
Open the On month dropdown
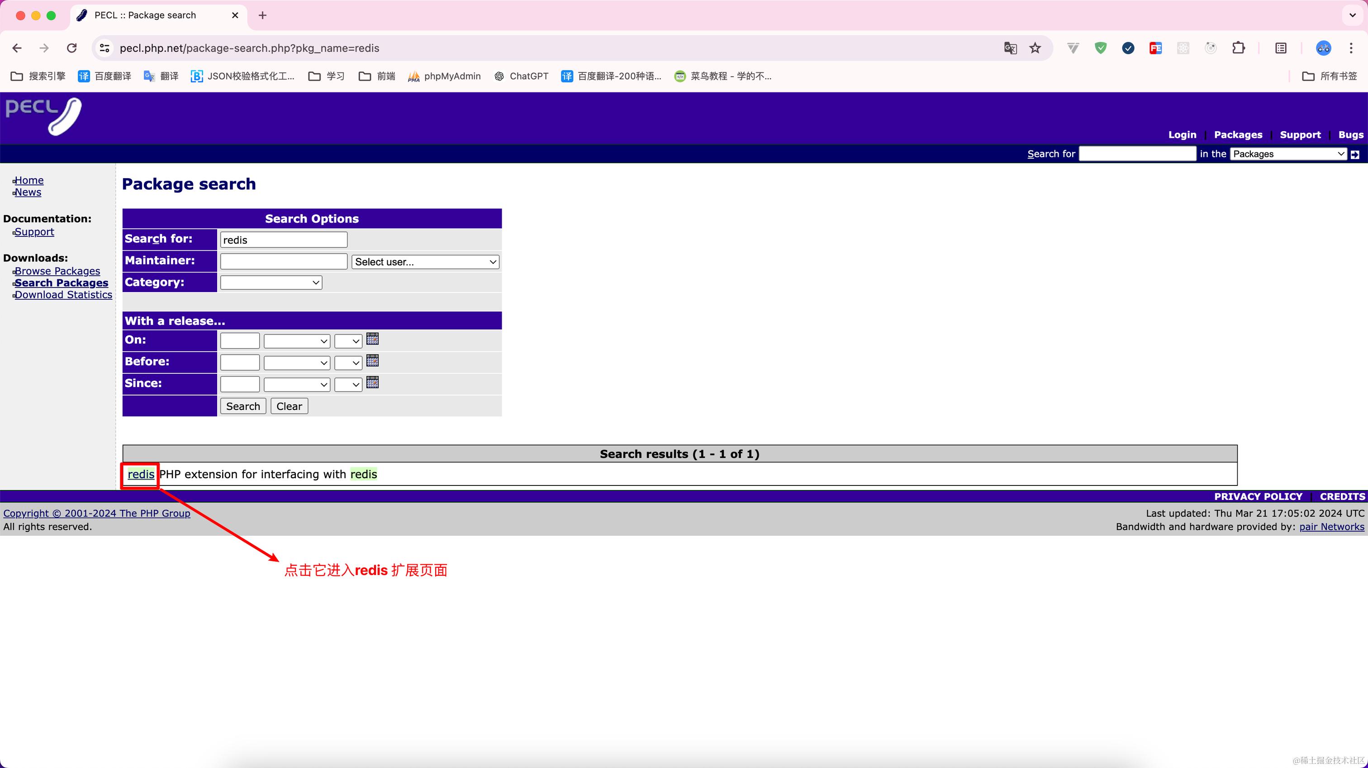[296, 341]
